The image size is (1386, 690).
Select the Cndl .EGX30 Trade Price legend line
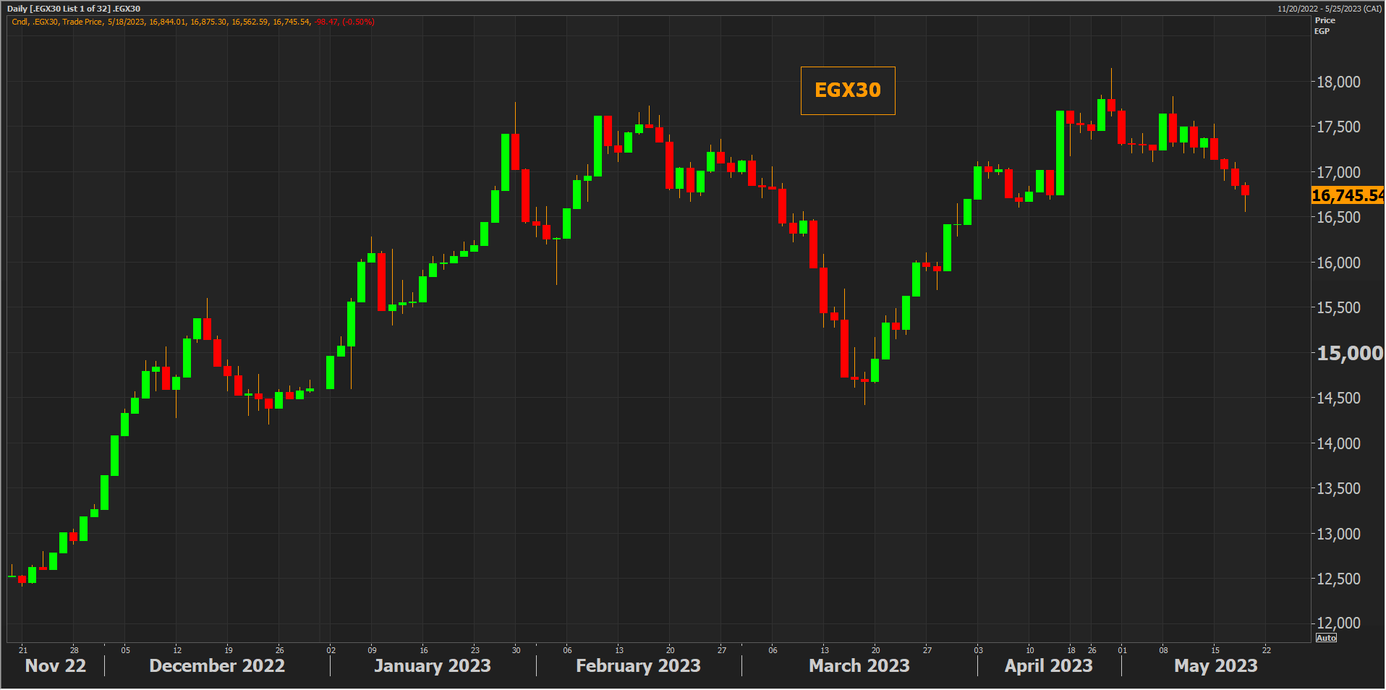pos(192,22)
